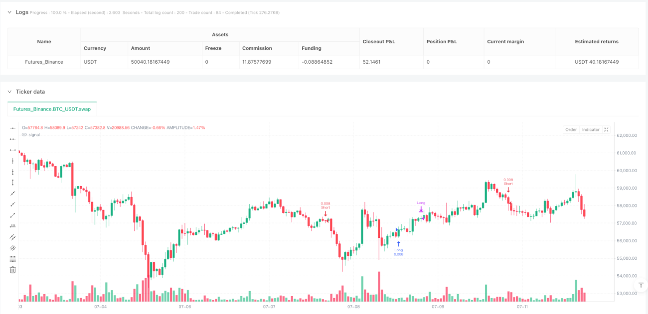Collapse the Ticker data section
This screenshot has height=314, width=648.
click(x=9, y=92)
